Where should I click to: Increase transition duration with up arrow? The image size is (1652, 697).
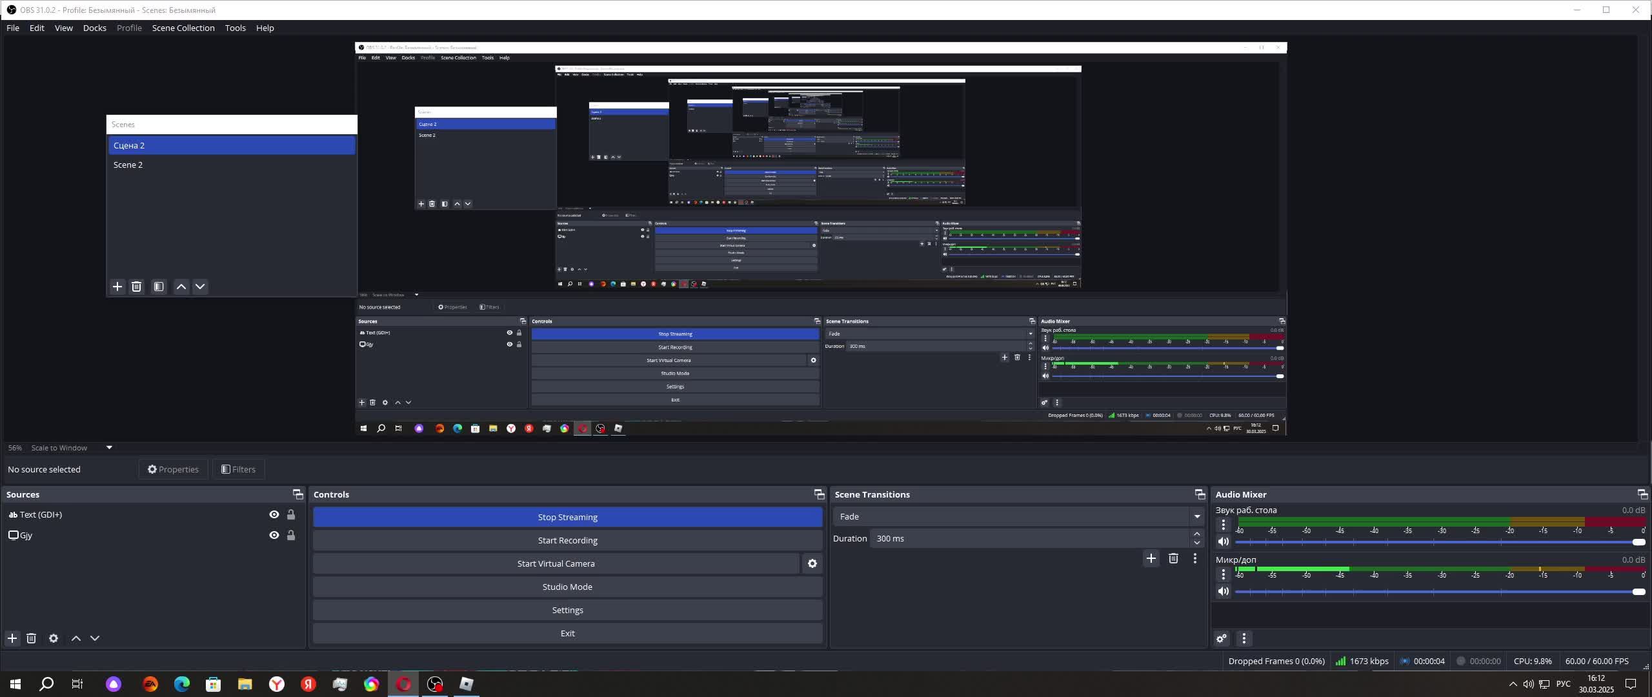coord(1197,534)
